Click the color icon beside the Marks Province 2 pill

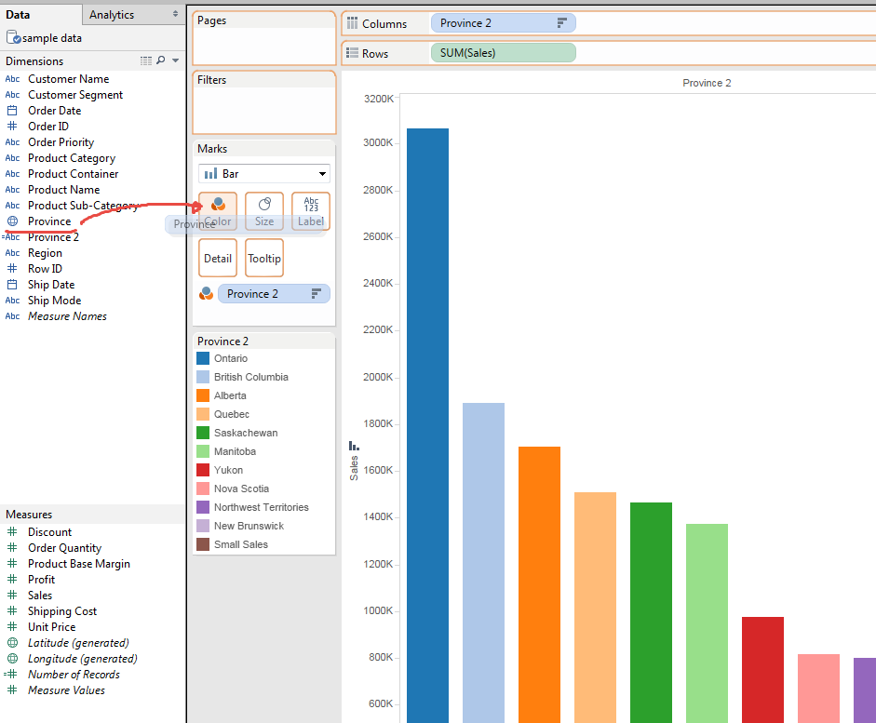point(206,293)
